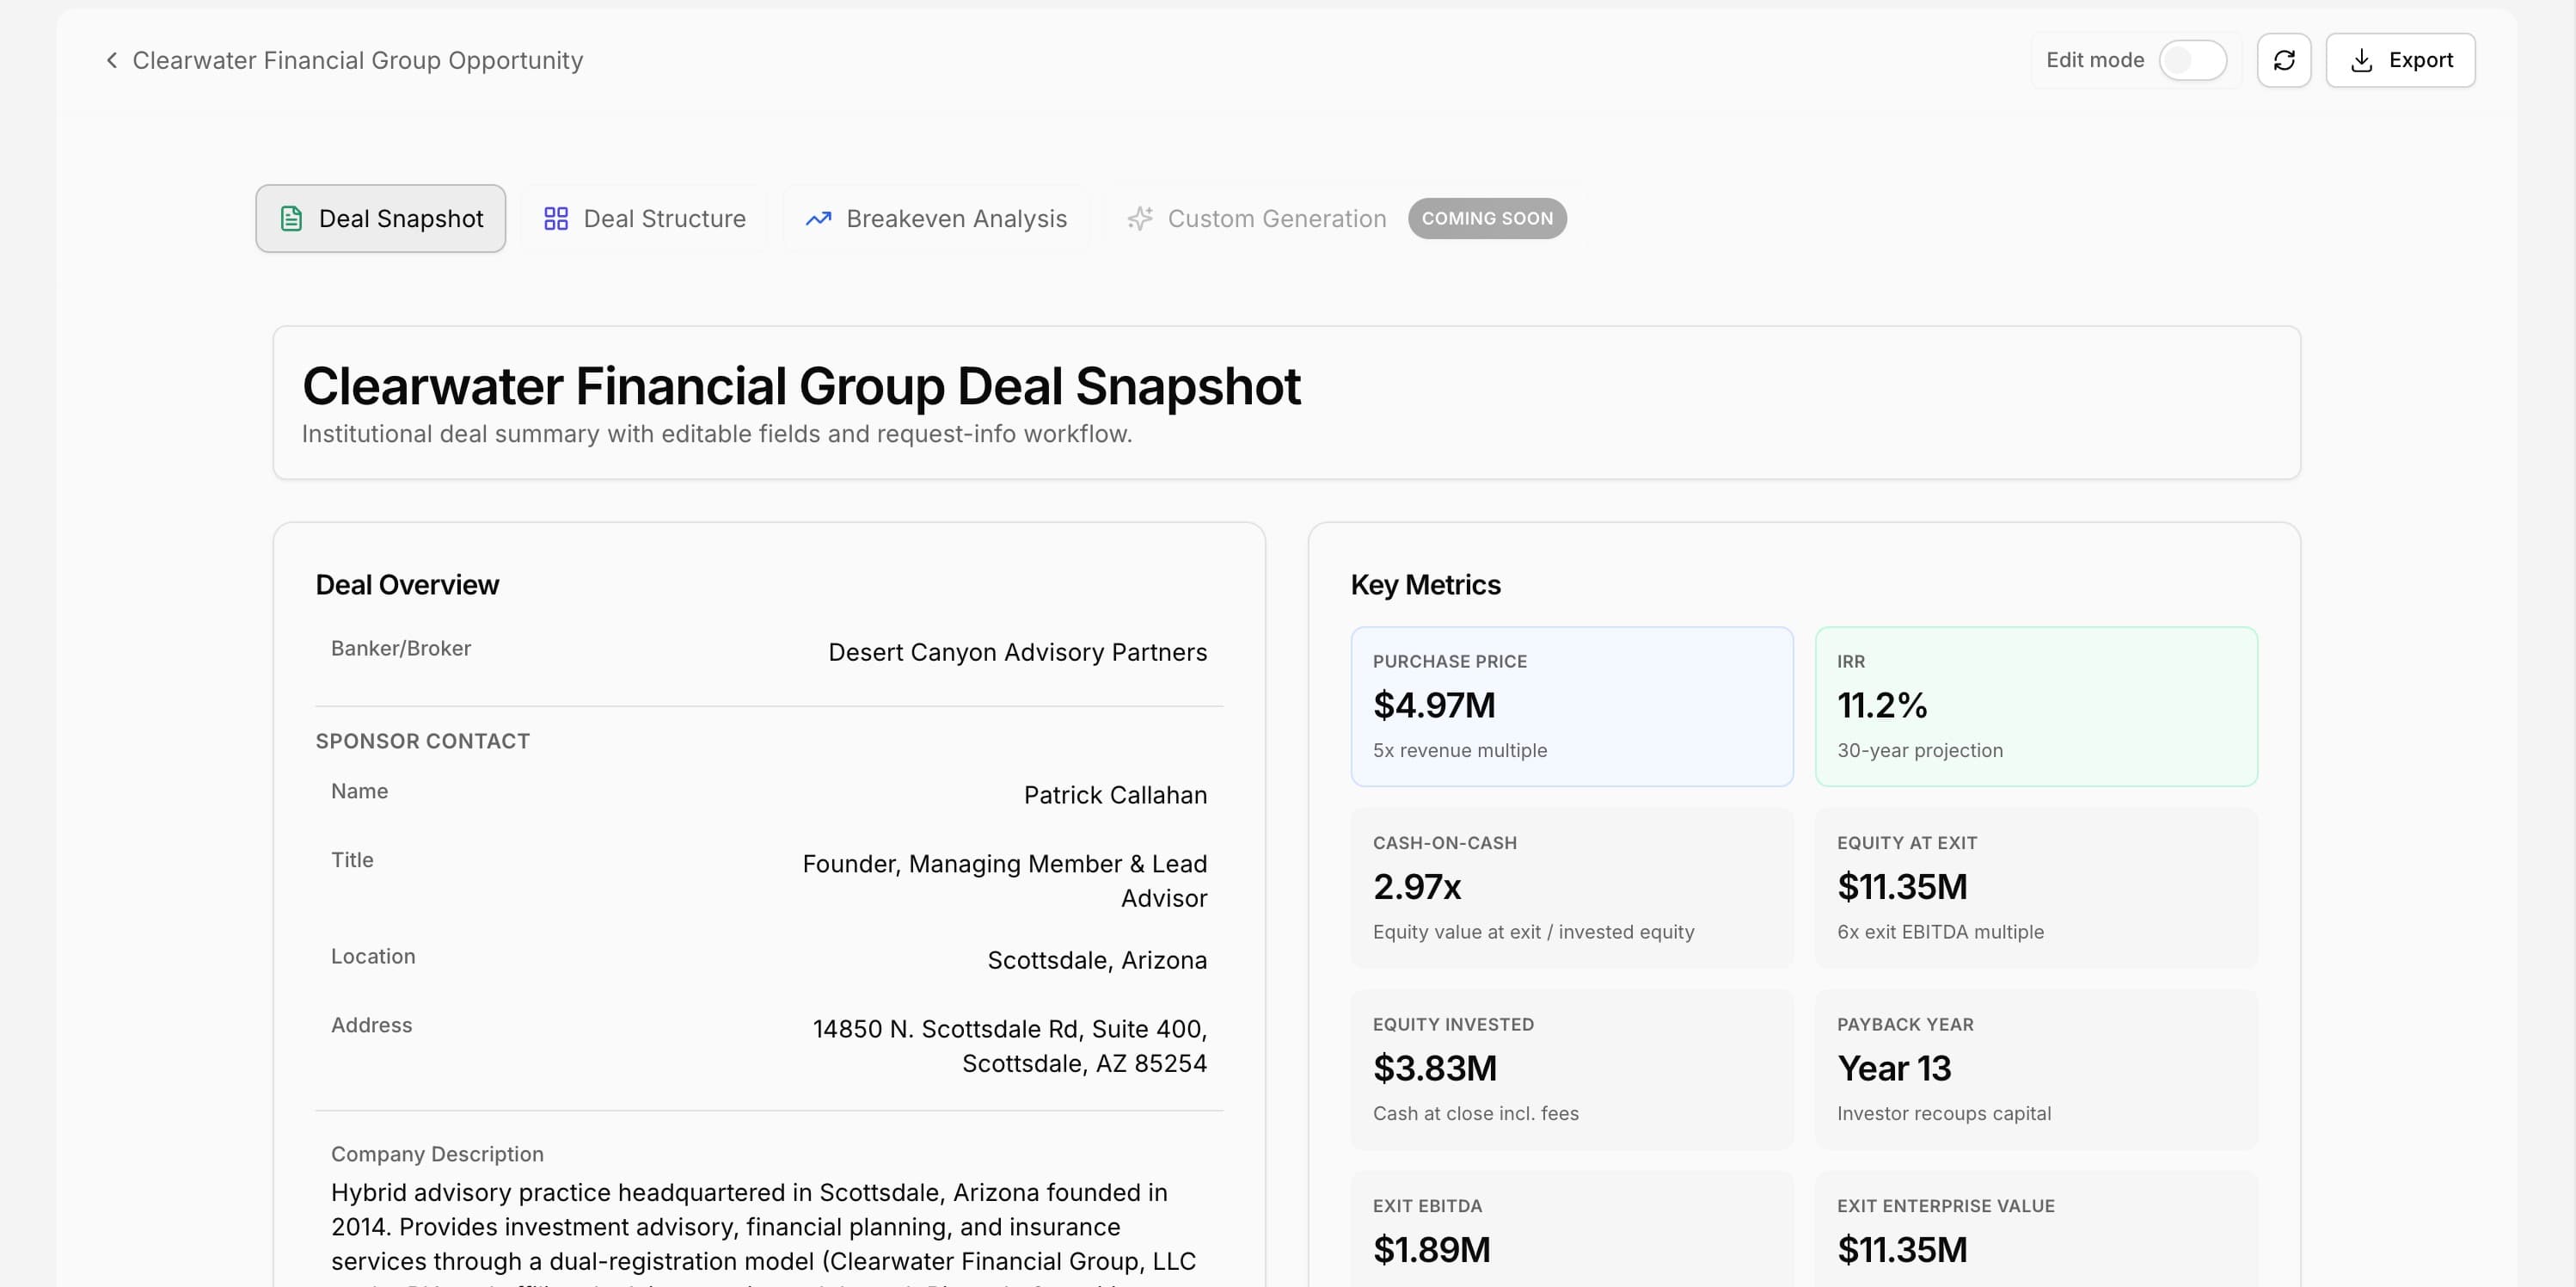
Task: Open the Clearwater Financial Group Opportunity breadcrumb
Action: click(358, 60)
